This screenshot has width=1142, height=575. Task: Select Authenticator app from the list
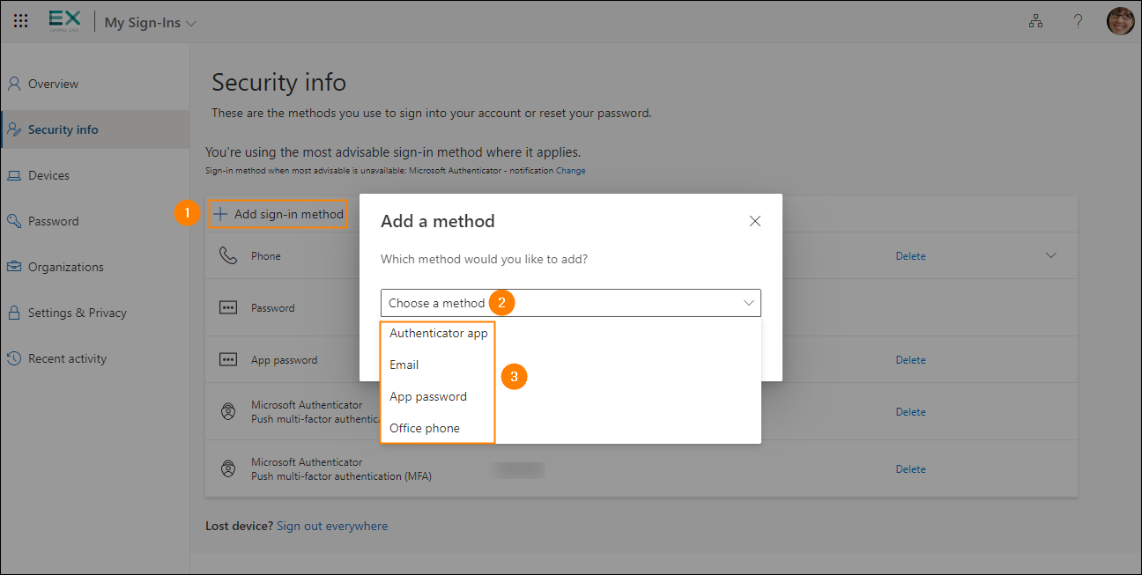[438, 334]
